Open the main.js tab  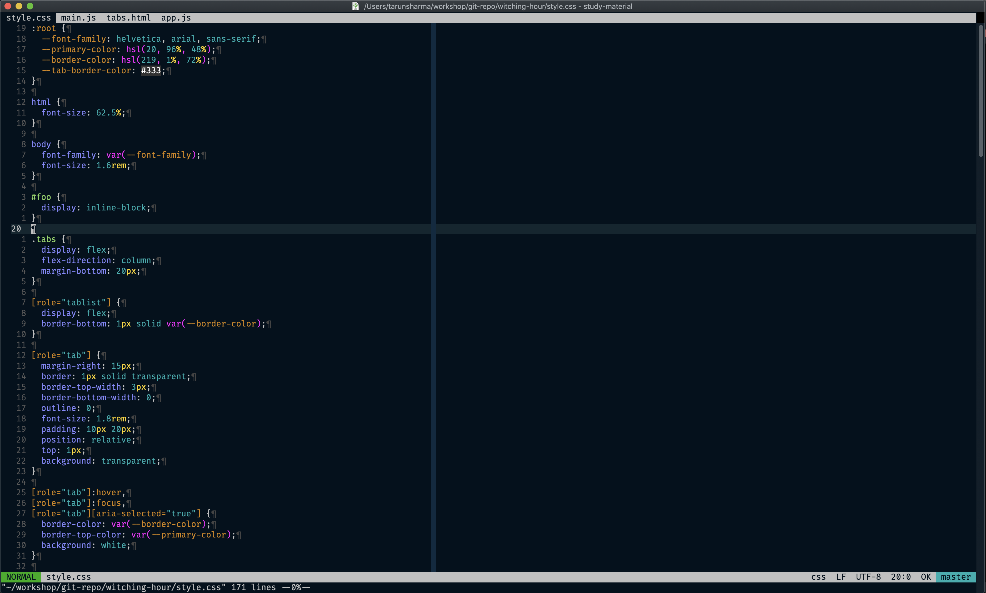78,17
